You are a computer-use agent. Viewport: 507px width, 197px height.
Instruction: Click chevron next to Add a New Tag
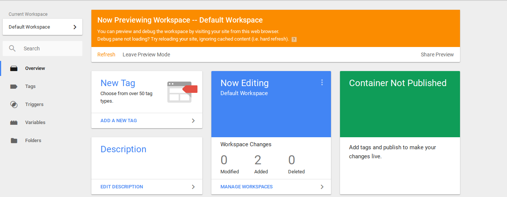pyautogui.click(x=193, y=121)
